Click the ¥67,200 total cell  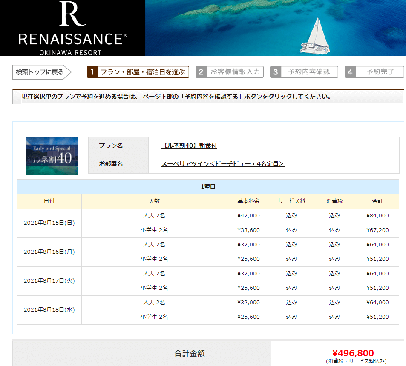377,230
